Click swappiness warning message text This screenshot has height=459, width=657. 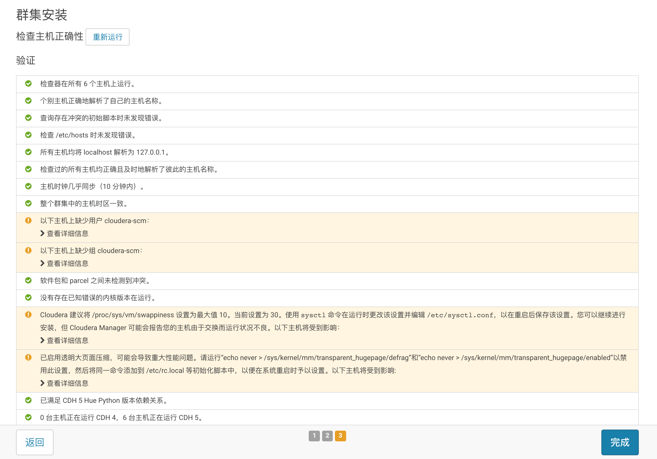[x=333, y=321]
